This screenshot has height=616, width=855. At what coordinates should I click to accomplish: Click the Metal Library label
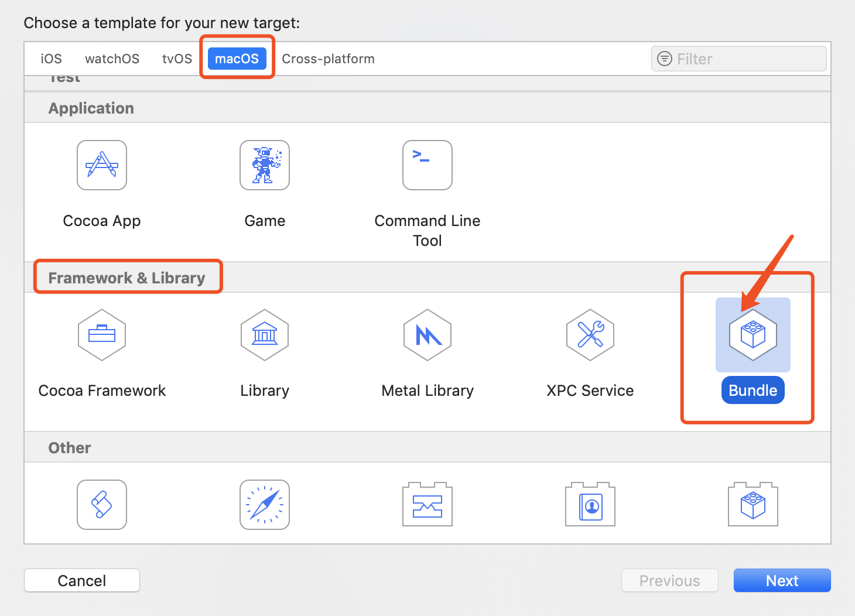(x=427, y=391)
